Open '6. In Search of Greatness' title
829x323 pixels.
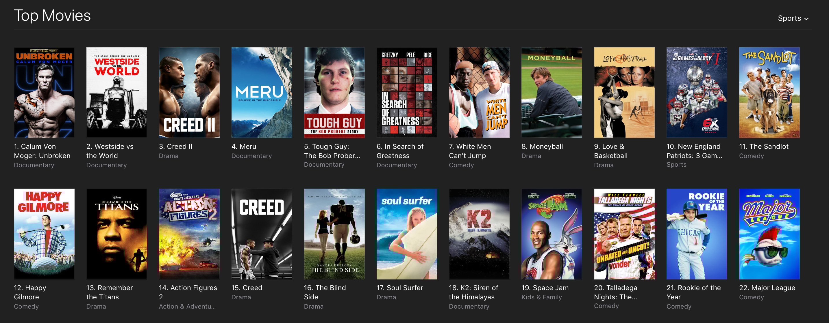(400, 151)
